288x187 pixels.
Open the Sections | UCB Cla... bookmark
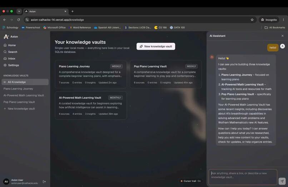pos(138,27)
